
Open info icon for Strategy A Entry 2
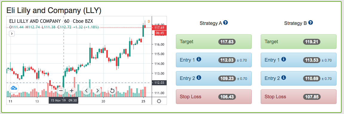click(x=199, y=78)
